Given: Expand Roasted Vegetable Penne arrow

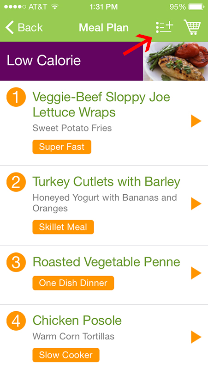Looking at the screenshot, I should click(196, 273).
